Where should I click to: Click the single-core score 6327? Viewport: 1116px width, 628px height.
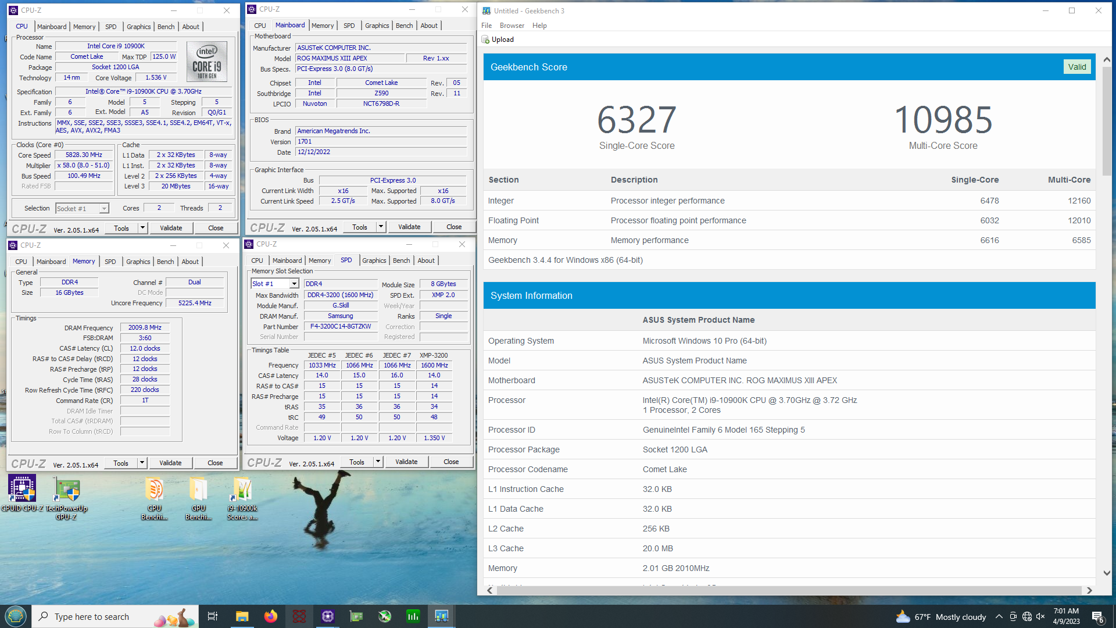636,120
